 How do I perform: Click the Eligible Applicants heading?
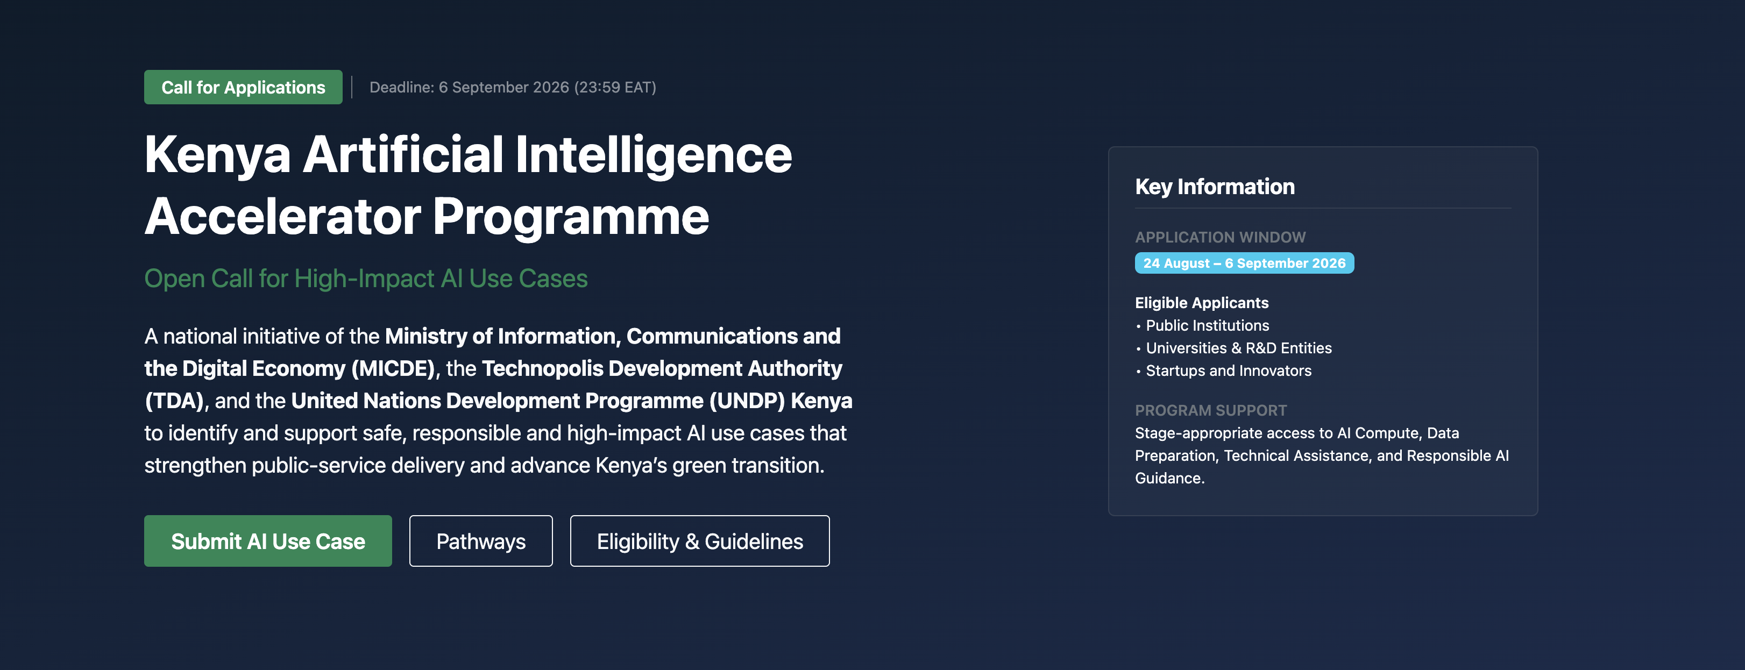click(1202, 303)
